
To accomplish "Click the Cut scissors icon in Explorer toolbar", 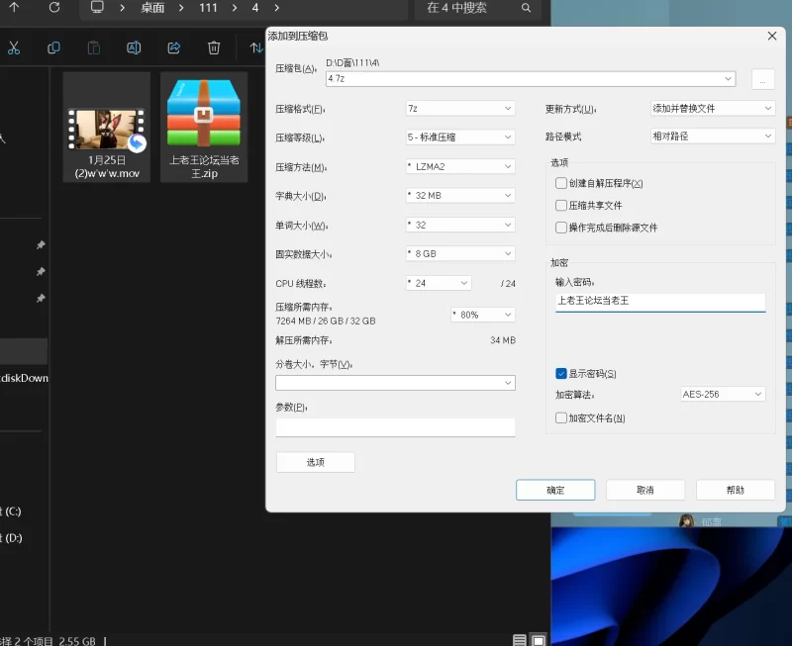I will [14, 47].
